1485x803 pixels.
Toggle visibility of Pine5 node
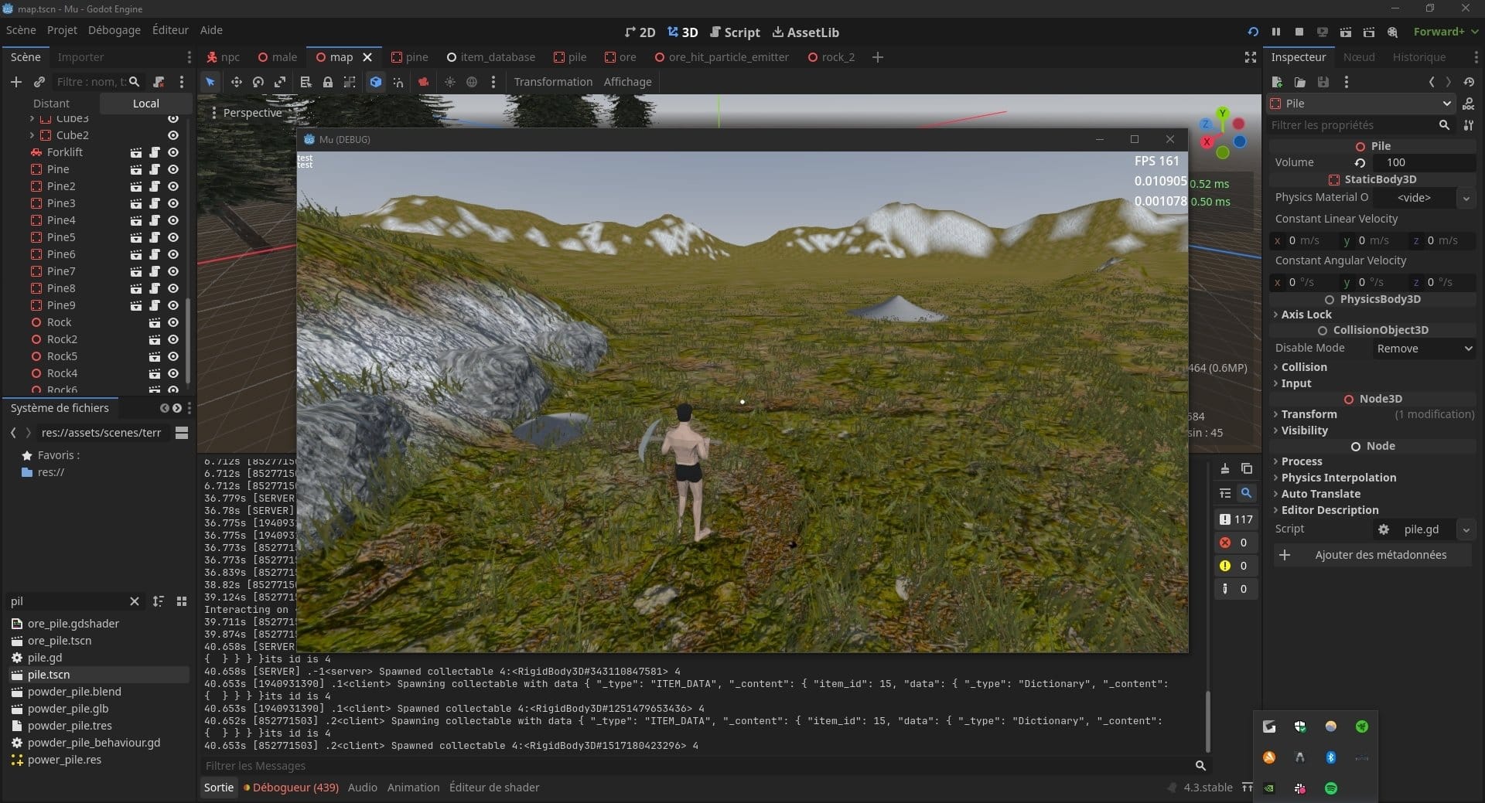point(173,237)
